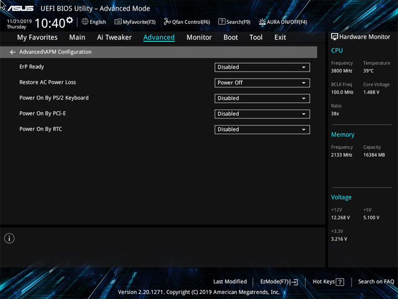Click the 5.100 V reading
Viewport: 398px width, 299px height.
click(x=371, y=218)
